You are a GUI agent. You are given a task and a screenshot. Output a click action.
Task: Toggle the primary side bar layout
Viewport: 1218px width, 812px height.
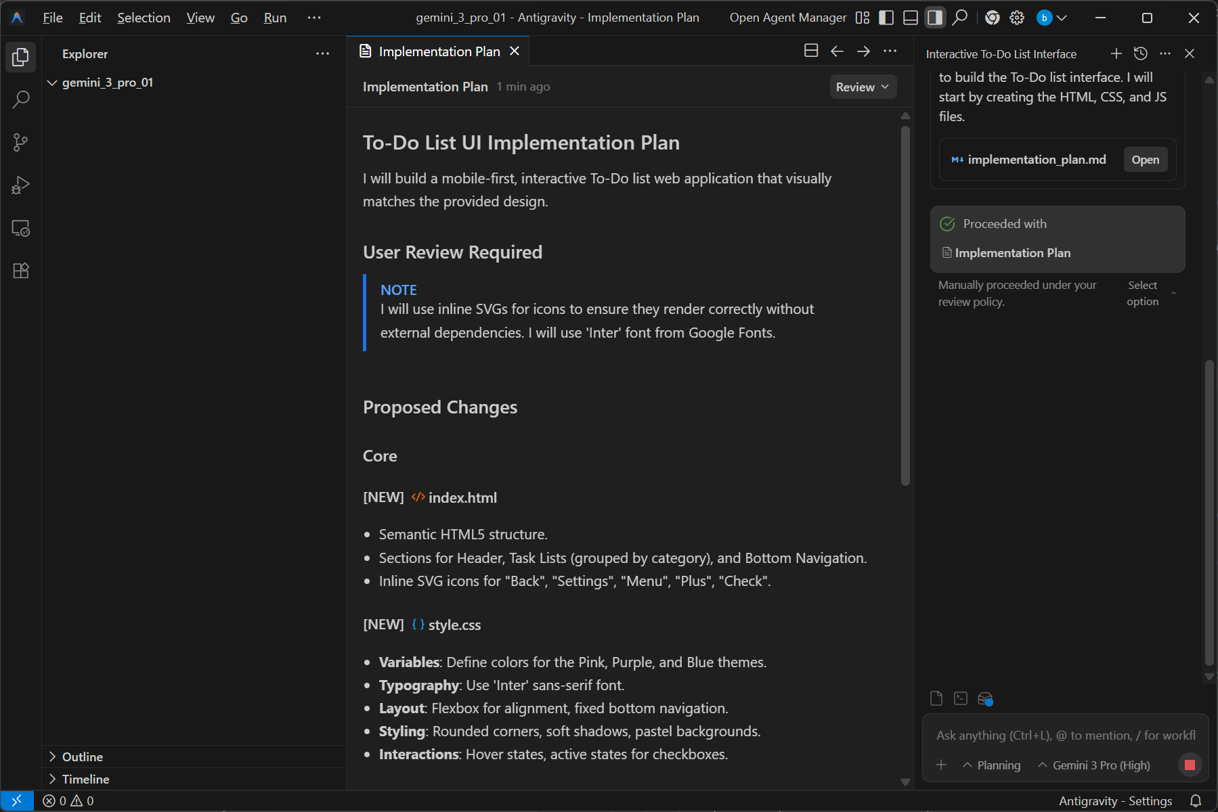(886, 18)
